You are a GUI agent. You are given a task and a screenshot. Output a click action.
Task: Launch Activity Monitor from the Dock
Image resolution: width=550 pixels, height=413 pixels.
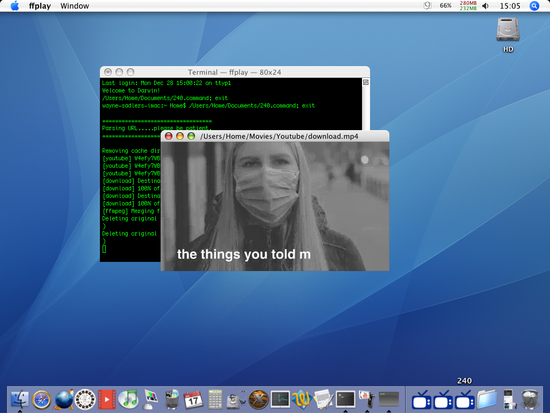pos(280,400)
